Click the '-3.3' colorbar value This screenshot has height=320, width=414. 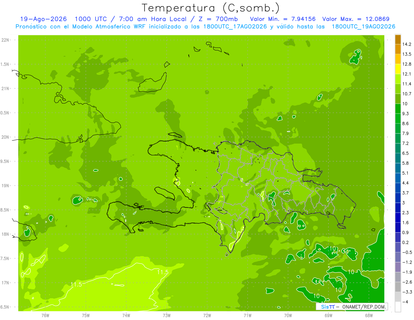coord(407,292)
